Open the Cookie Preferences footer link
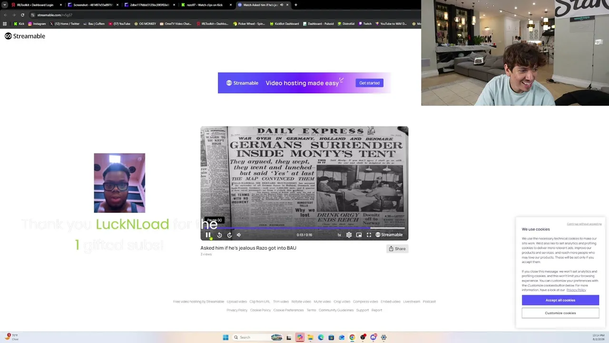The width and height of the screenshot is (609, 343). tap(288, 310)
